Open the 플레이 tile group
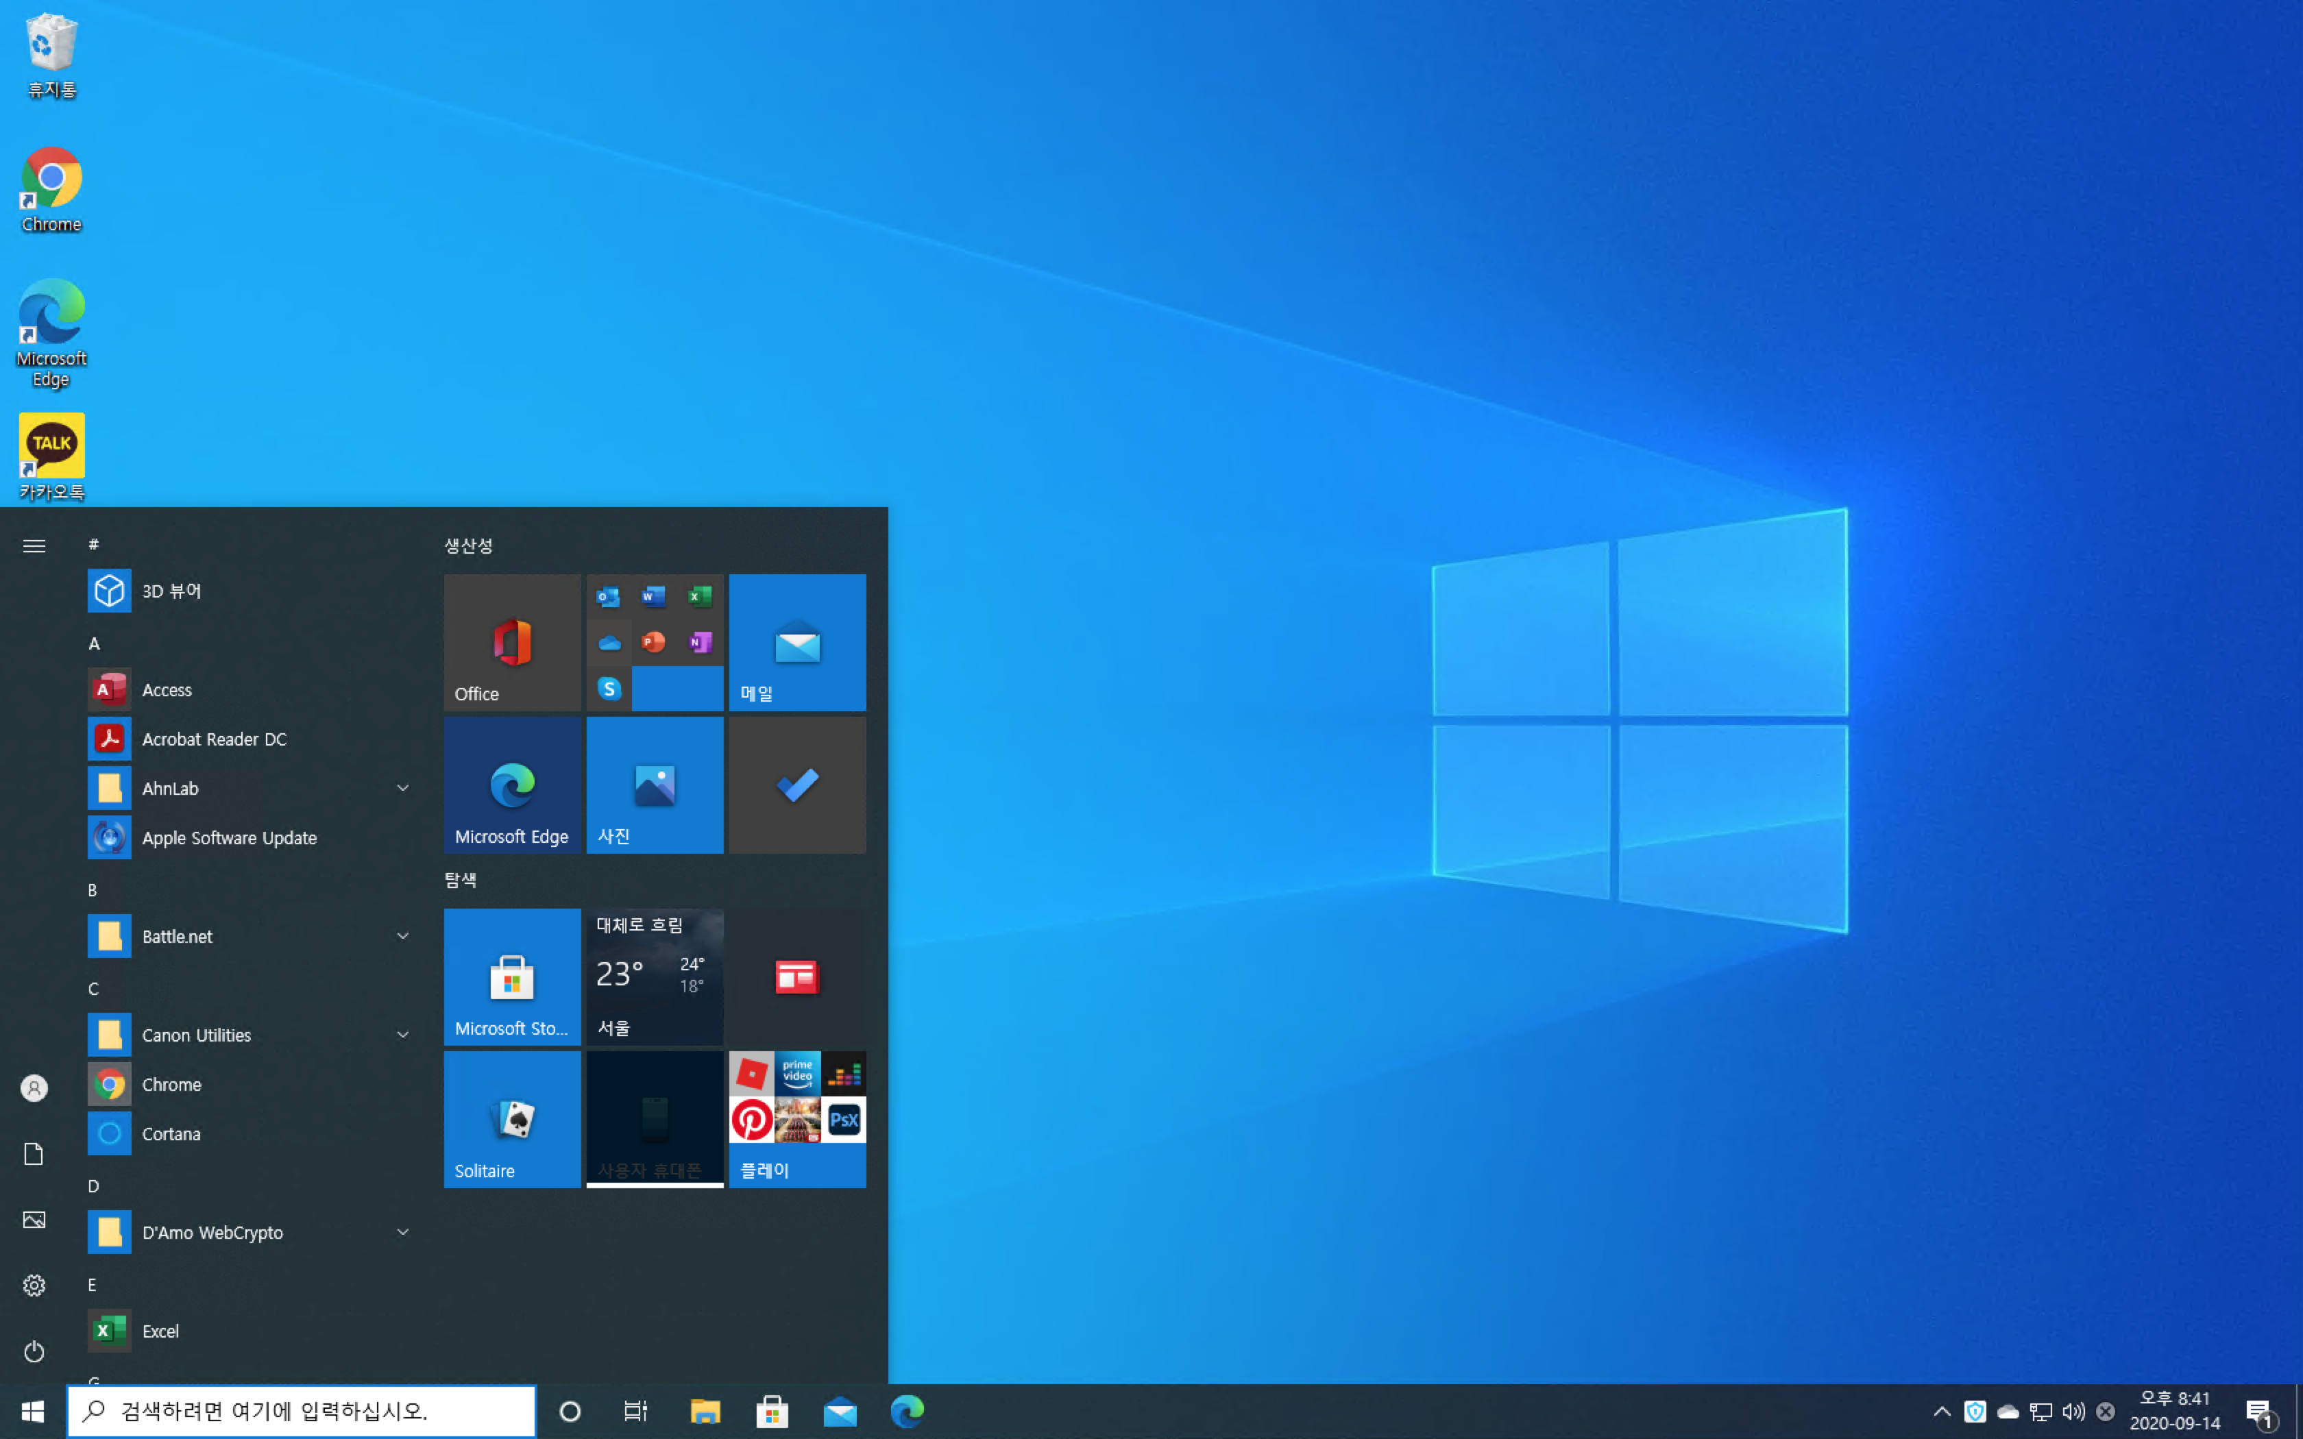The height and width of the screenshot is (1439, 2303). tap(798, 1119)
